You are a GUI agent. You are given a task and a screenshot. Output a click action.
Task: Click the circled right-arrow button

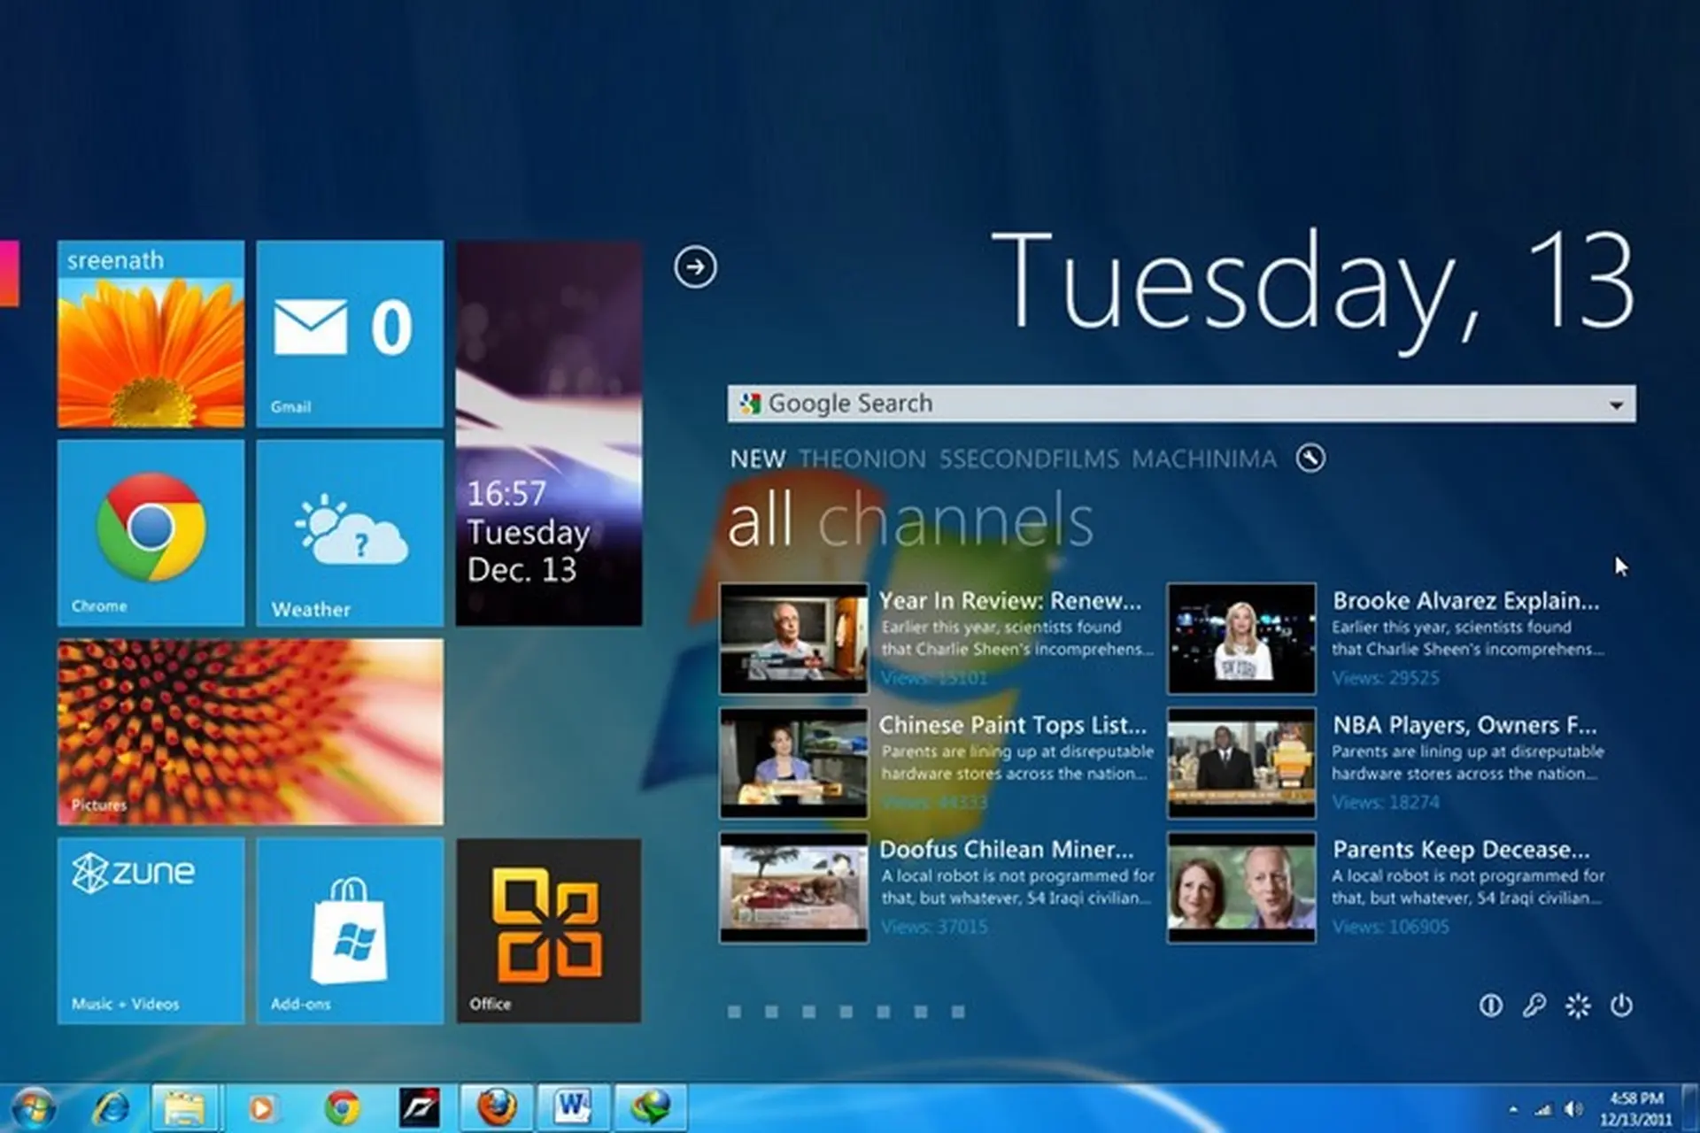click(695, 266)
